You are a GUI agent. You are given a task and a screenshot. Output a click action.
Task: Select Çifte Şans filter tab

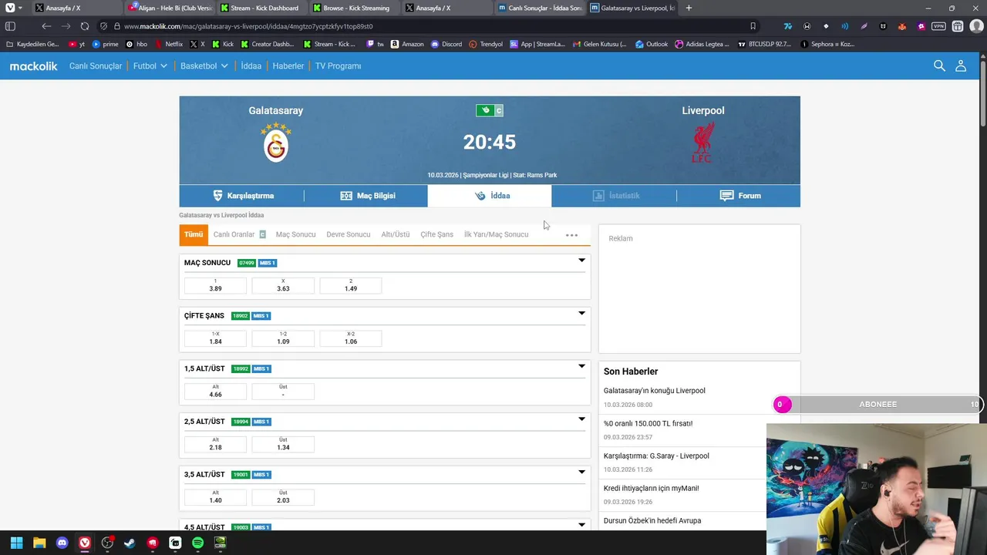(436, 234)
